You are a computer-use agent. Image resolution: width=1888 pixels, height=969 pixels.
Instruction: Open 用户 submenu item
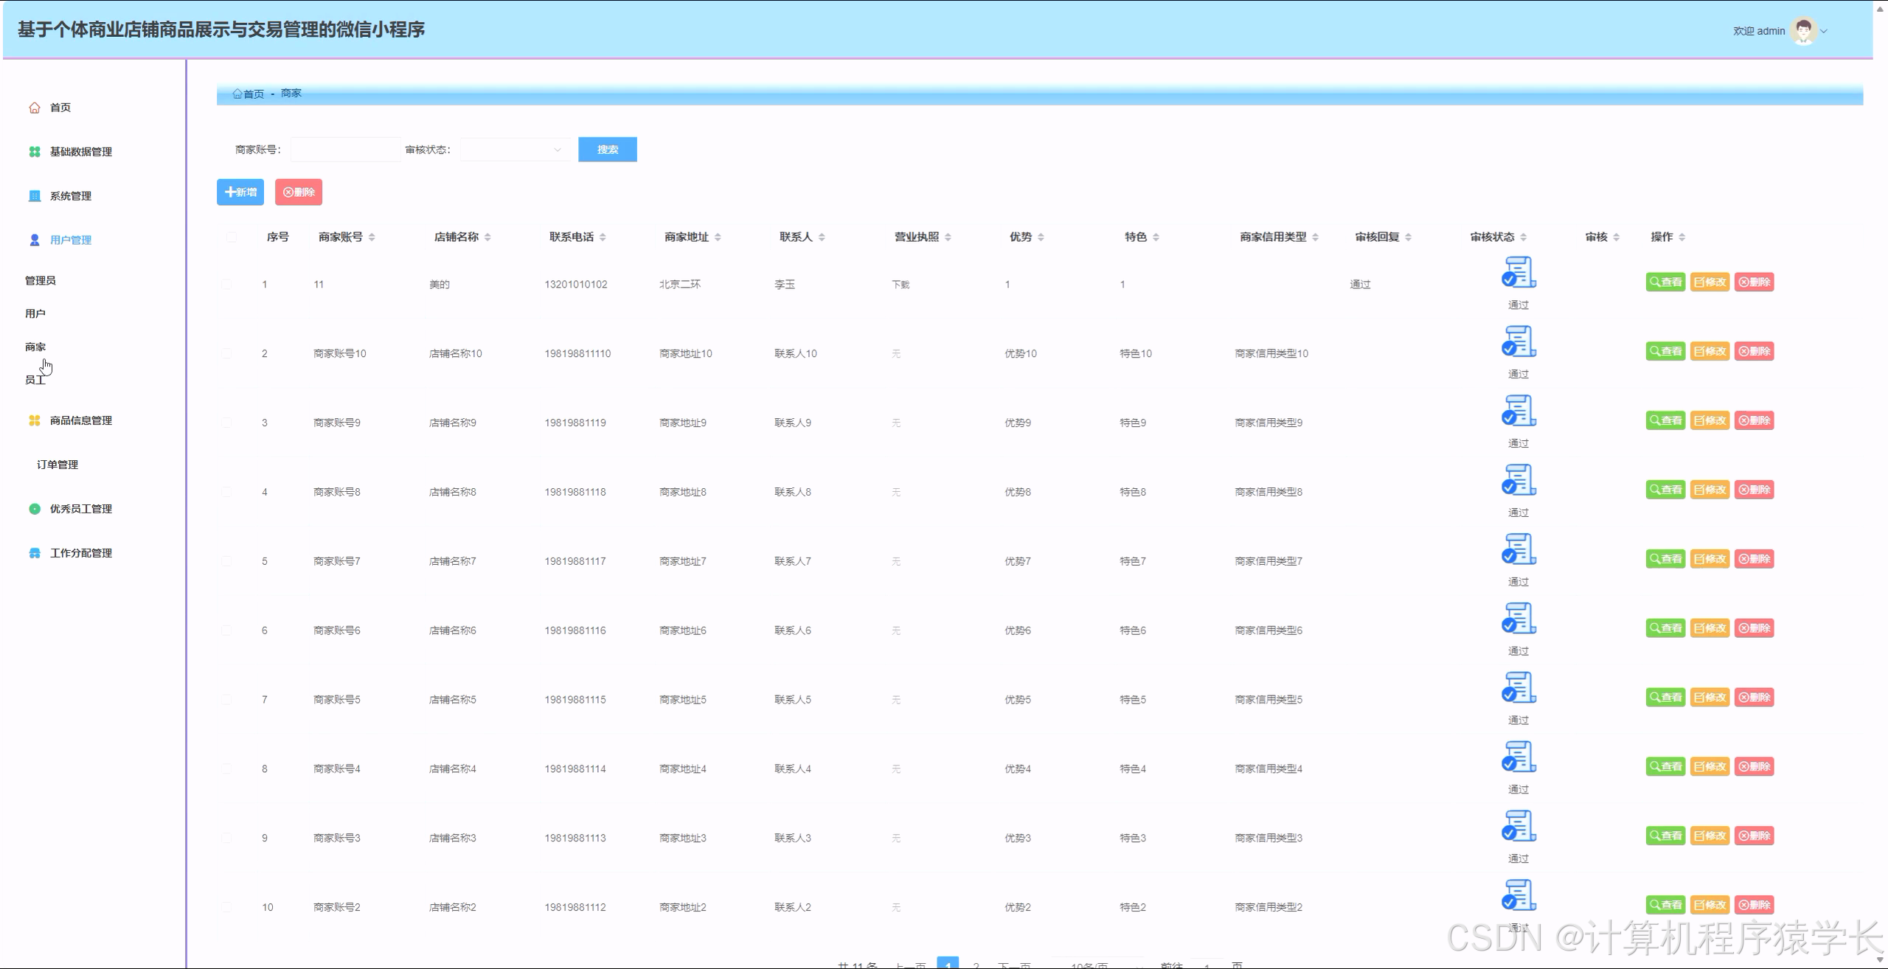pos(35,314)
